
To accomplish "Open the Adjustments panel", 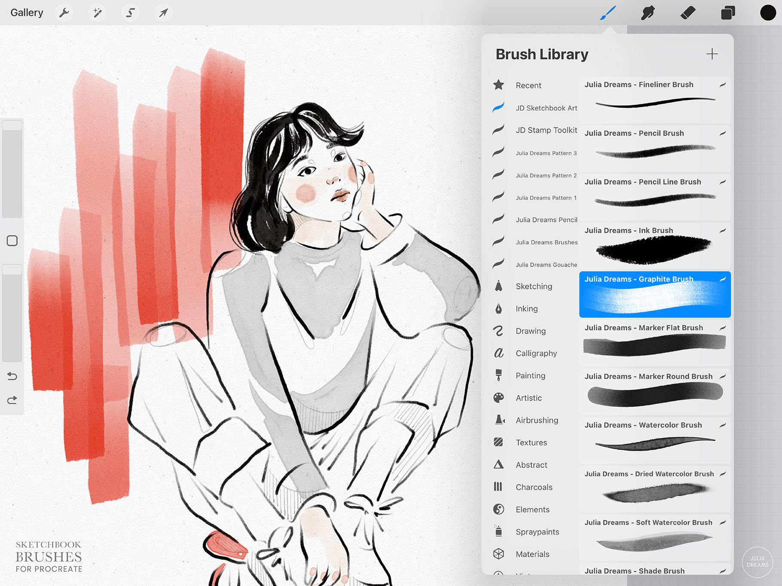I will [x=97, y=12].
